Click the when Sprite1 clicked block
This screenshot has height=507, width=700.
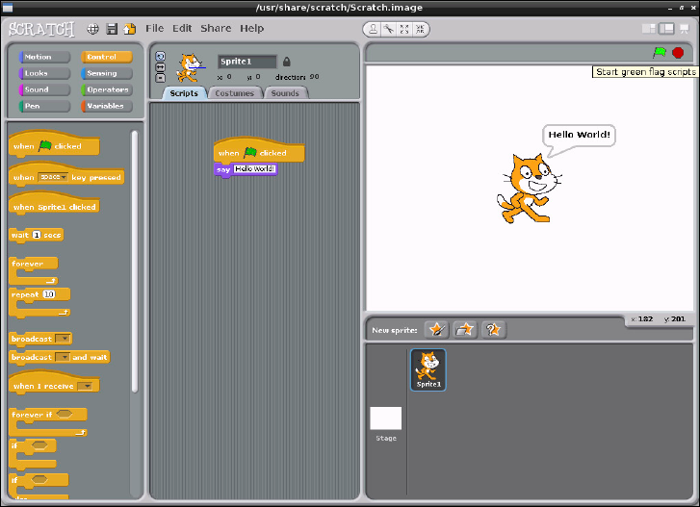[54, 203]
